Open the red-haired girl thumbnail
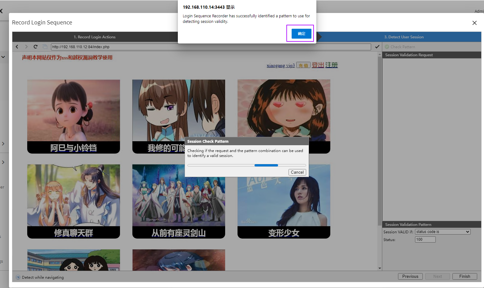The height and width of the screenshot is (288, 484). point(284,116)
